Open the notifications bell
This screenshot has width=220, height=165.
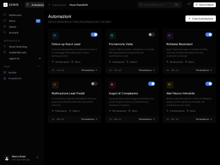click(x=188, y=4)
